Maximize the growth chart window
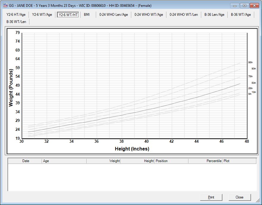This screenshot has height=205, width=262. (244, 6)
